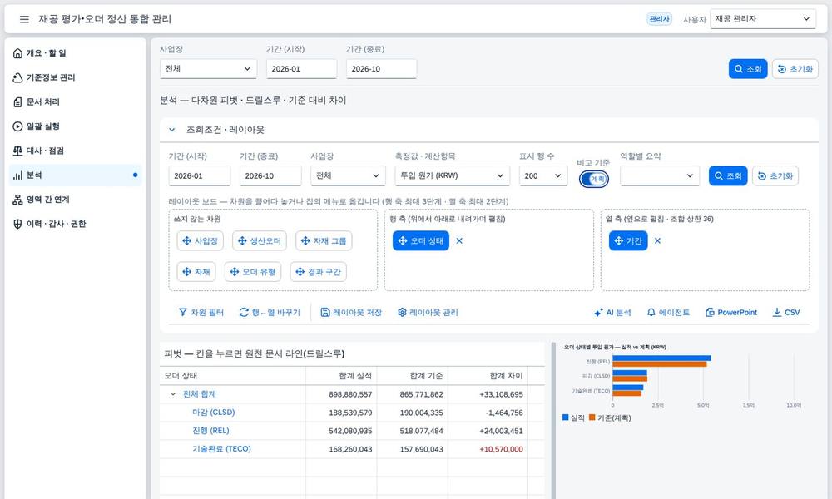This screenshot has width=832, height=499.
Task: Collapse the 전체 합계 row
Action: (173, 394)
